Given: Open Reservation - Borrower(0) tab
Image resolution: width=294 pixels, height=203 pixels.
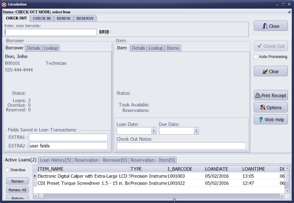Looking at the screenshot, I should click(101, 160).
